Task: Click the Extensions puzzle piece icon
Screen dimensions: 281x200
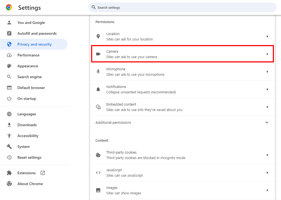Action: [9, 173]
